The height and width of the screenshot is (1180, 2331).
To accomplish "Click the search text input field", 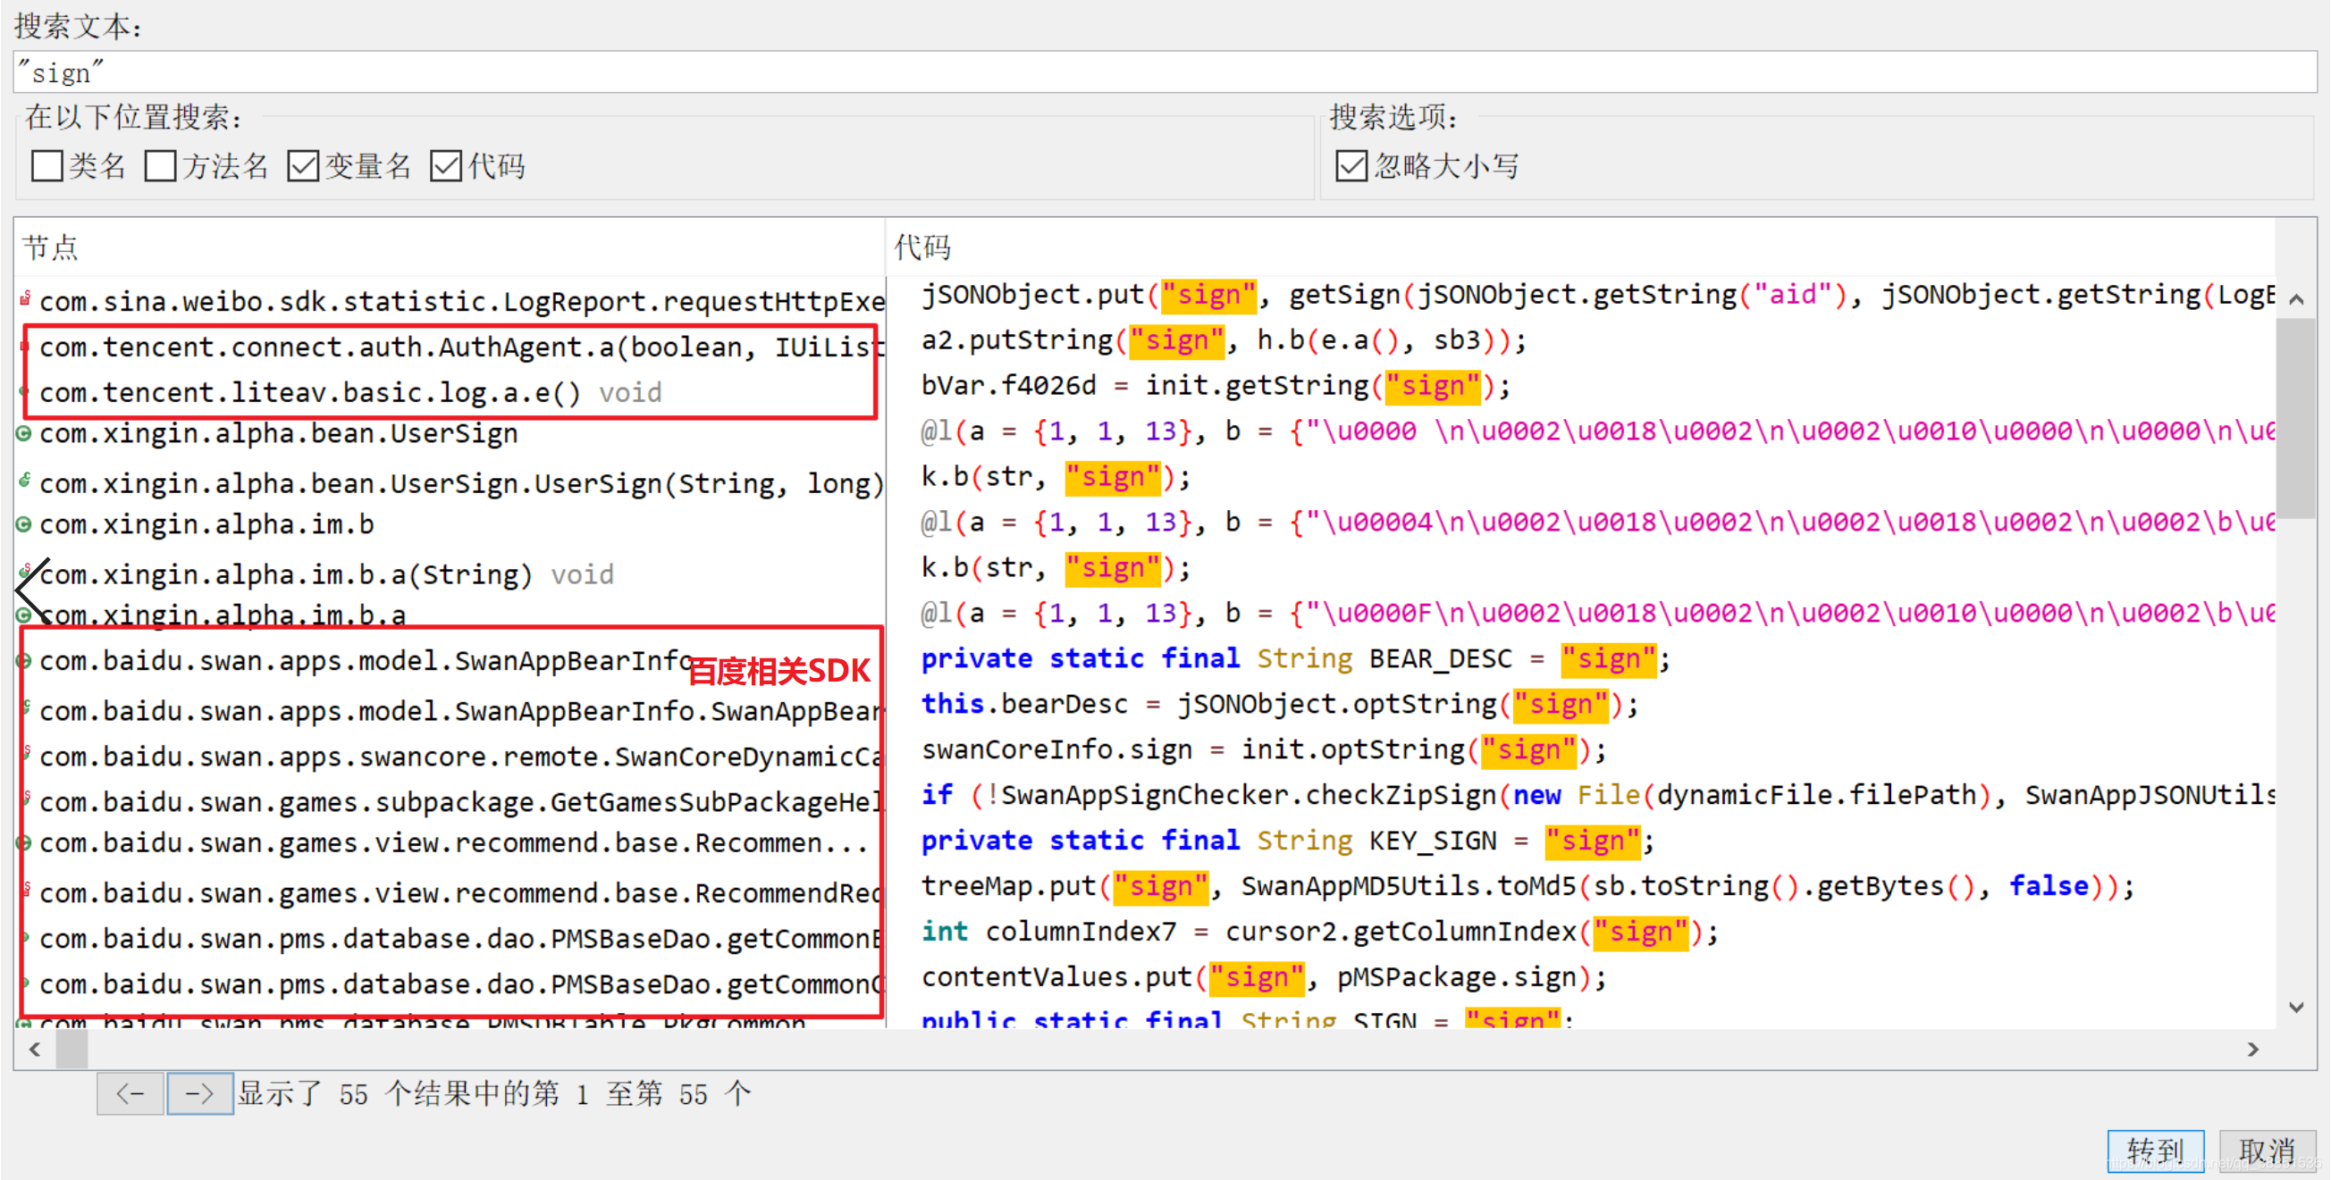I will [x=1164, y=72].
